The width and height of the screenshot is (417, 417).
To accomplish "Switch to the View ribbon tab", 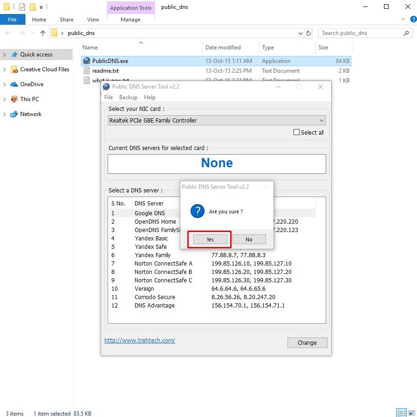I will click(x=93, y=20).
